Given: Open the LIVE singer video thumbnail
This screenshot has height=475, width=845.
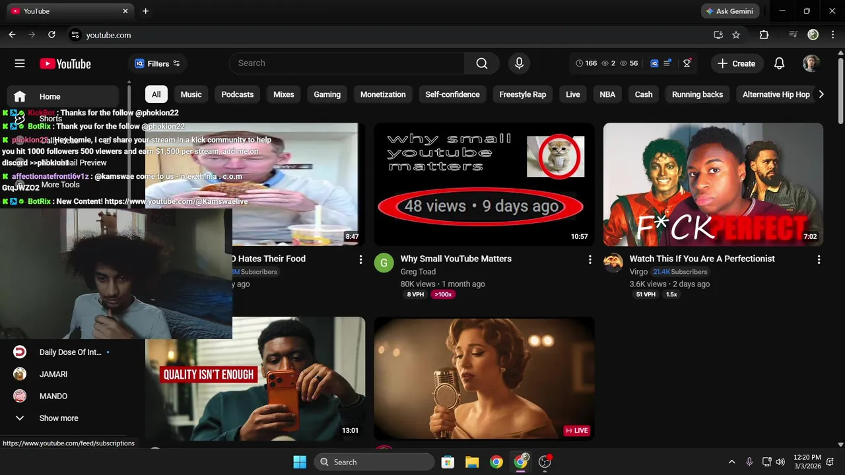Looking at the screenshot, I should point(484,379).
